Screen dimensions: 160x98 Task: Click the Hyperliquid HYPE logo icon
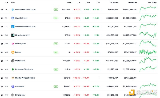click(13, 35)
